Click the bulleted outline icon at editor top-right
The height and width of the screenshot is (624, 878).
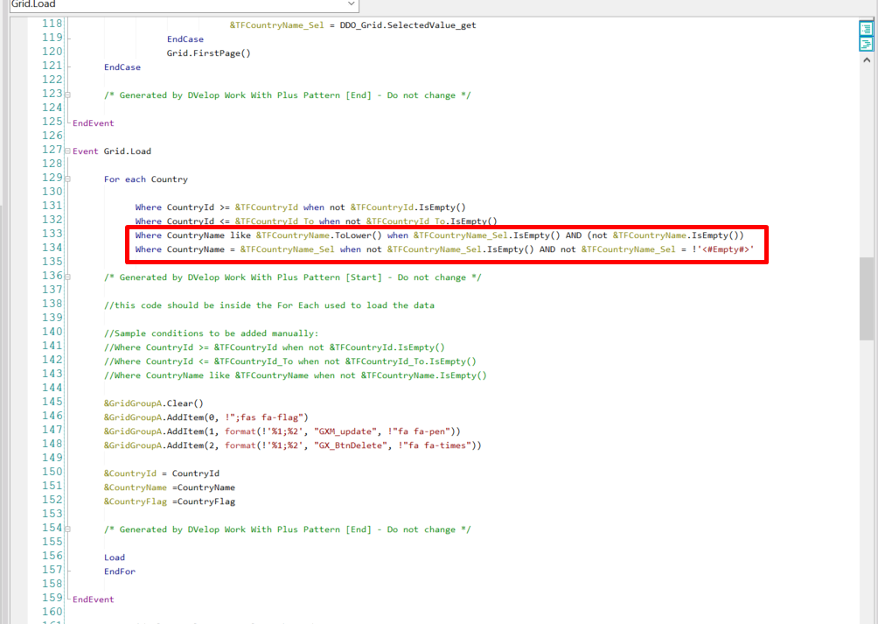tap(867, 28)
